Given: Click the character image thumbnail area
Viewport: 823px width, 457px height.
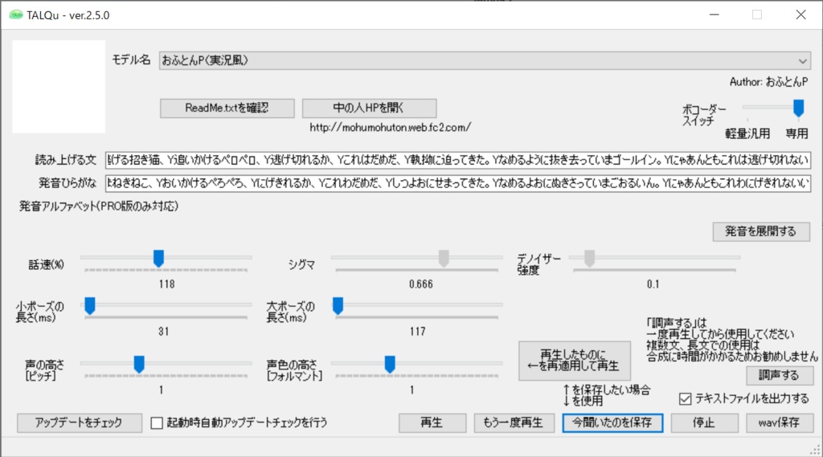Looking at the screenshot, I should pyautogui.click(x=59, y=87).
